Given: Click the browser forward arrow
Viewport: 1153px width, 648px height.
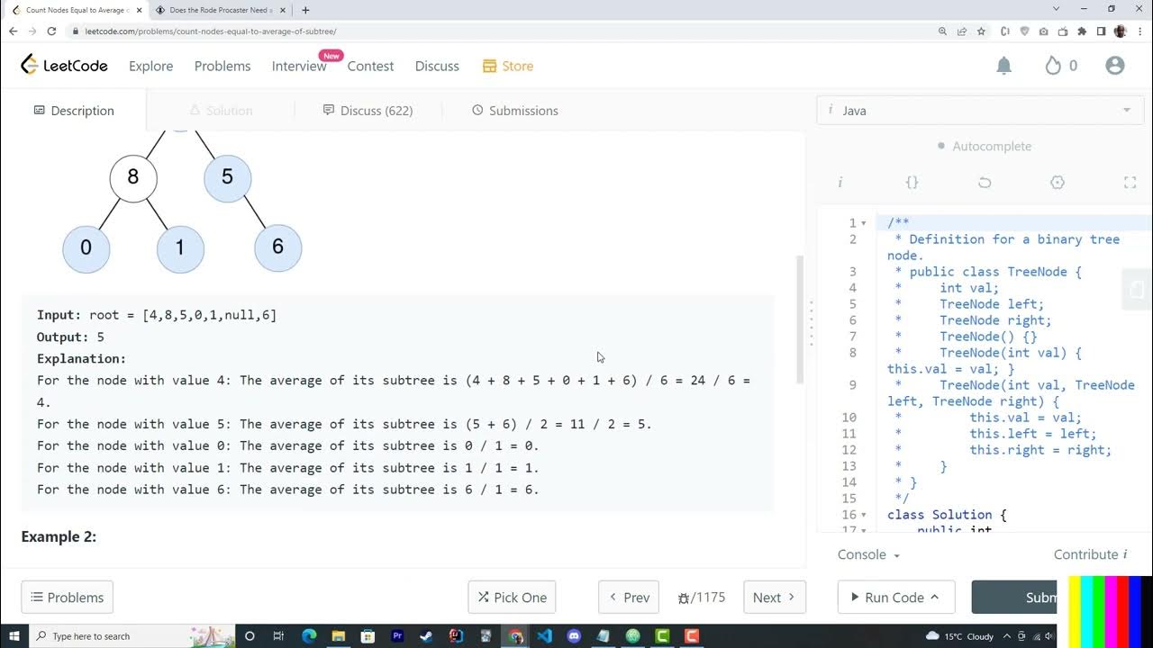Looking at the screenshot, I should pos(32,31).
